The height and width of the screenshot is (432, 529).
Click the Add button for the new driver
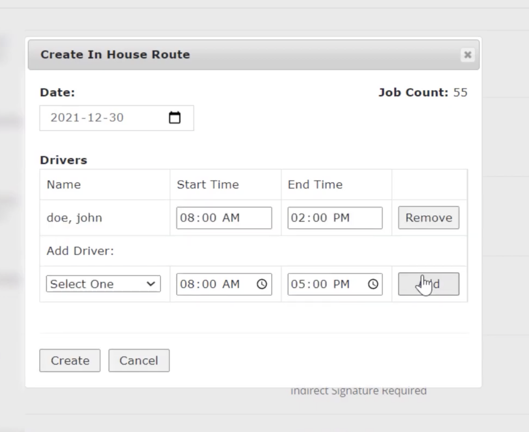pyautogui.click(x=428, y=284)
